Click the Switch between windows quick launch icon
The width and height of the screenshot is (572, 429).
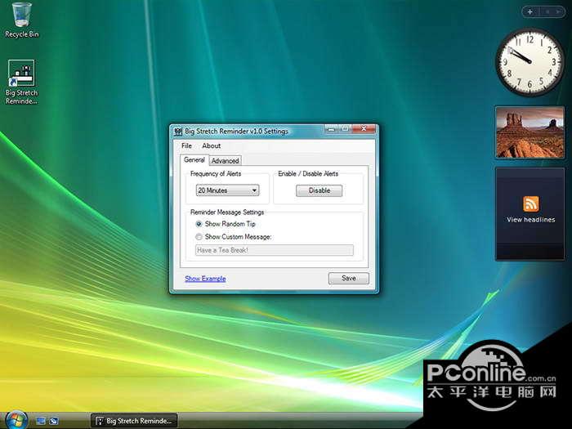[x=54, y=421]
